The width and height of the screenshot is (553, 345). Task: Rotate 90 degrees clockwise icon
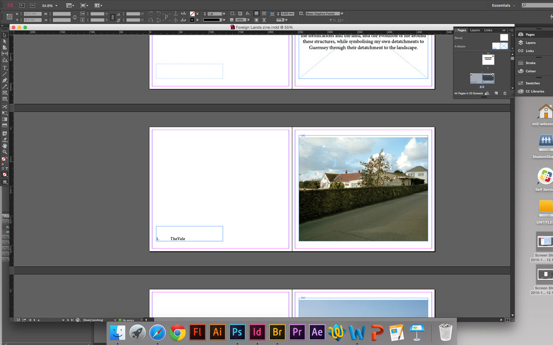151,14
